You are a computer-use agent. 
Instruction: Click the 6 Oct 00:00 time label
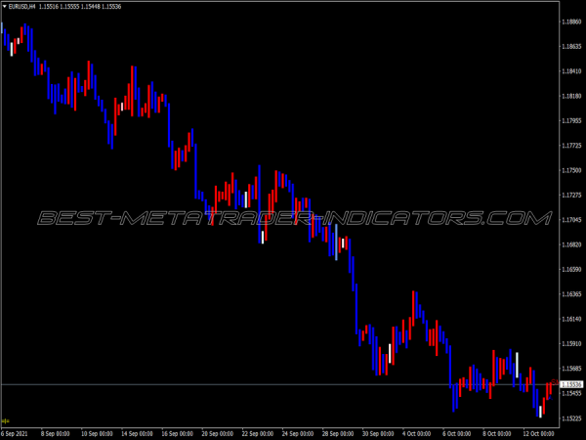click(x=457, y=433)
